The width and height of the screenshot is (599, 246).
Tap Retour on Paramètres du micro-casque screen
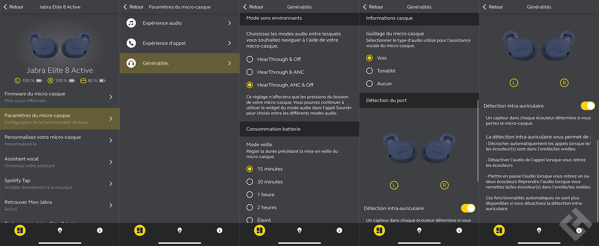pyautogui.click(x=133, y=7)
